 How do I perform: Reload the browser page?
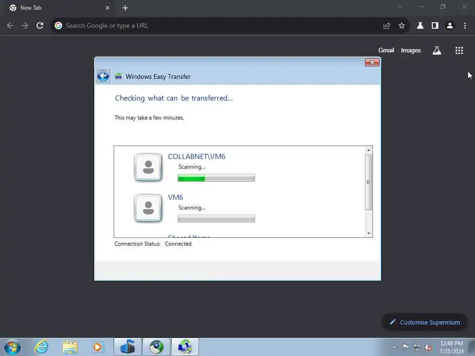40,26
